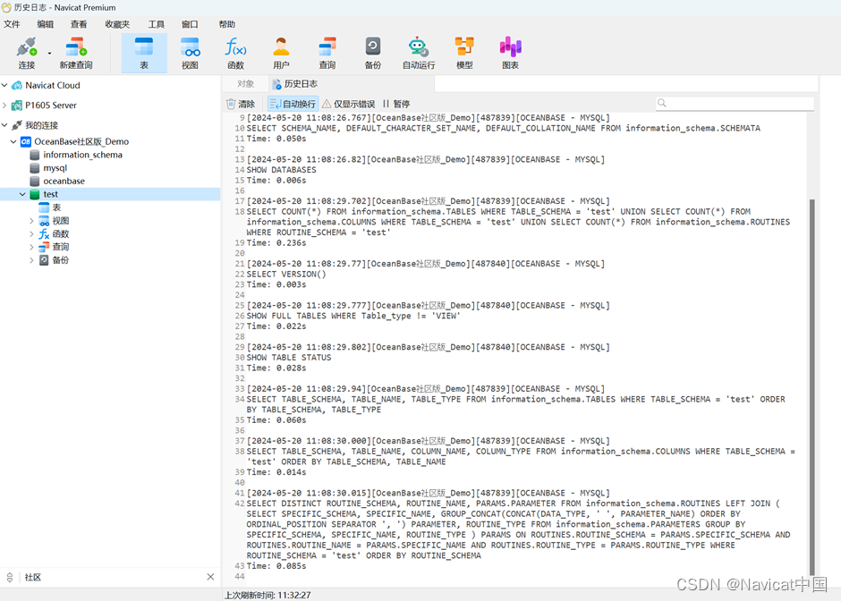Image resolution: width=841 pixels, height=601 pixels.
Task: Open the Automation (自动运行) toolbar icon
Action: pyautogui.click(x=419, y=53)
